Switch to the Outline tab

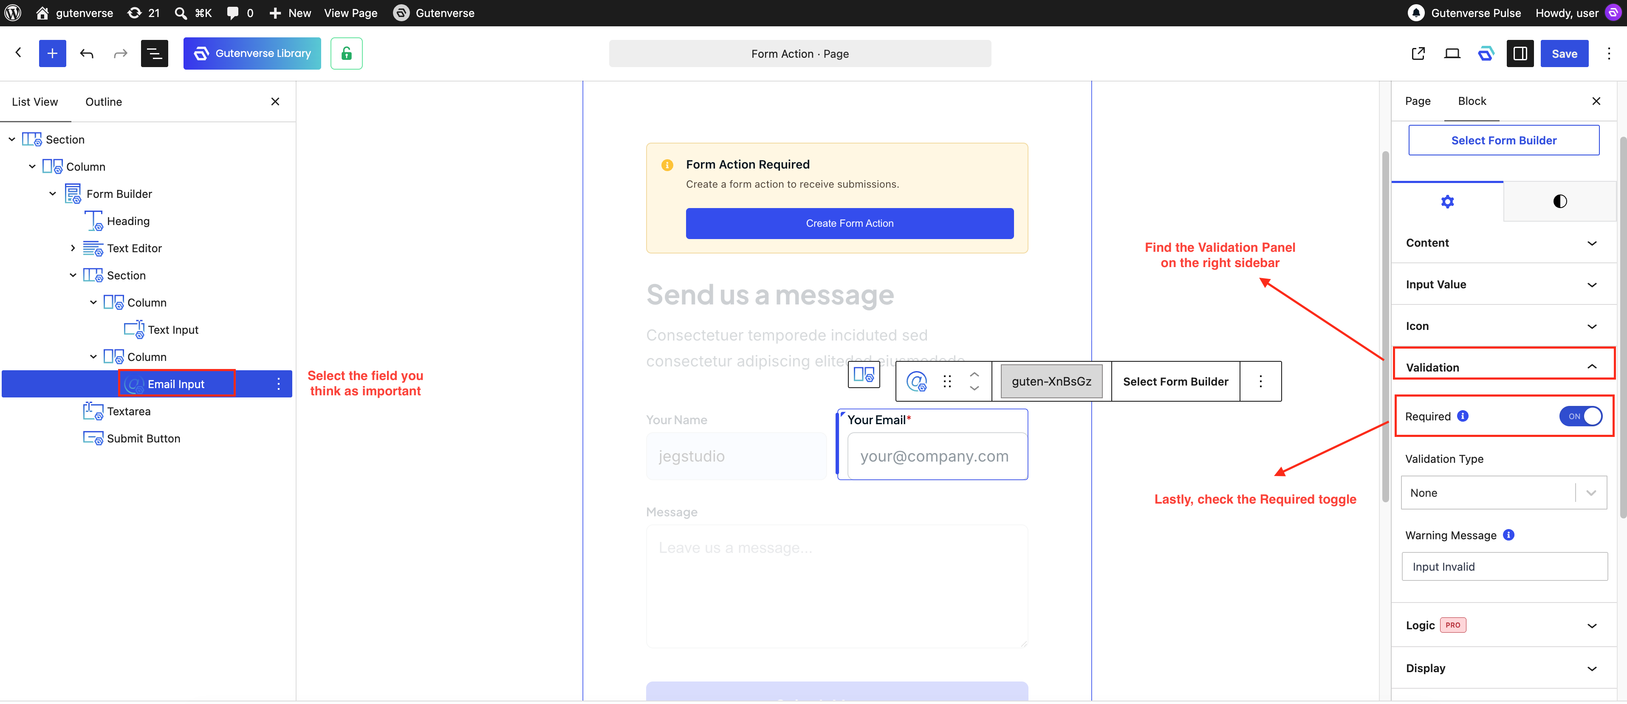pyautogui.click(x=104, y=101)
